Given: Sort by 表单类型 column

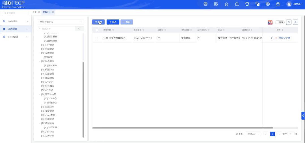Looking at the screenshot, I should click(191, 30).
